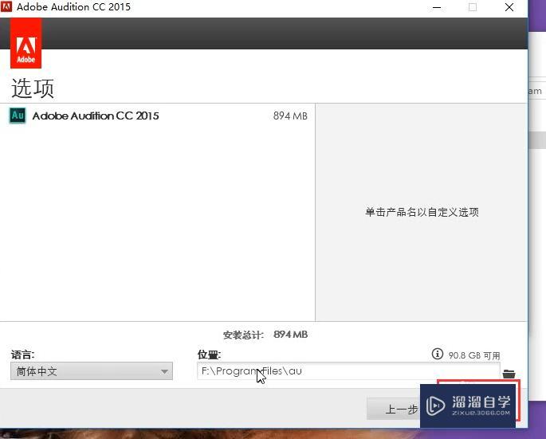Select the Au Audition product icon

18,116
